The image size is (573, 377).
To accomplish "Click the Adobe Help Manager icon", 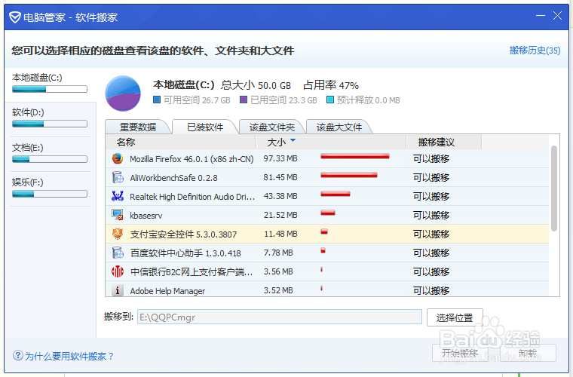I will pyautogui.click(x=118, y=290).
